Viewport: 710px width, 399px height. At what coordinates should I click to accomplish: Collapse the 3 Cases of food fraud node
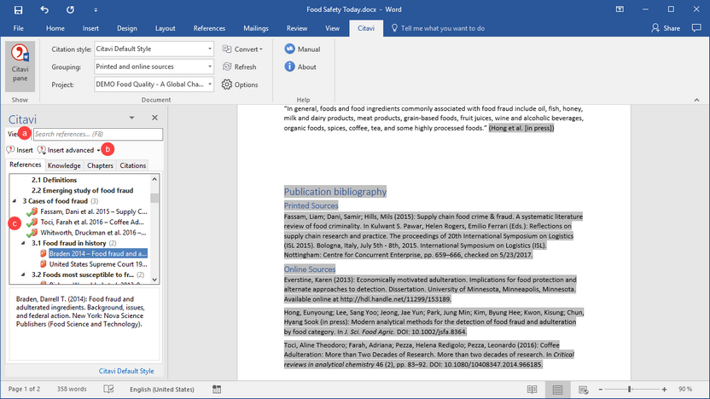(x=14, y=201)
